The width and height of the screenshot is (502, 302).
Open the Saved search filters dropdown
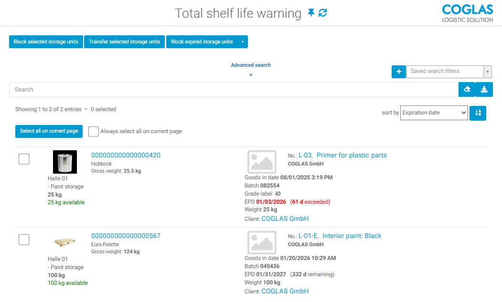point(488,72)
